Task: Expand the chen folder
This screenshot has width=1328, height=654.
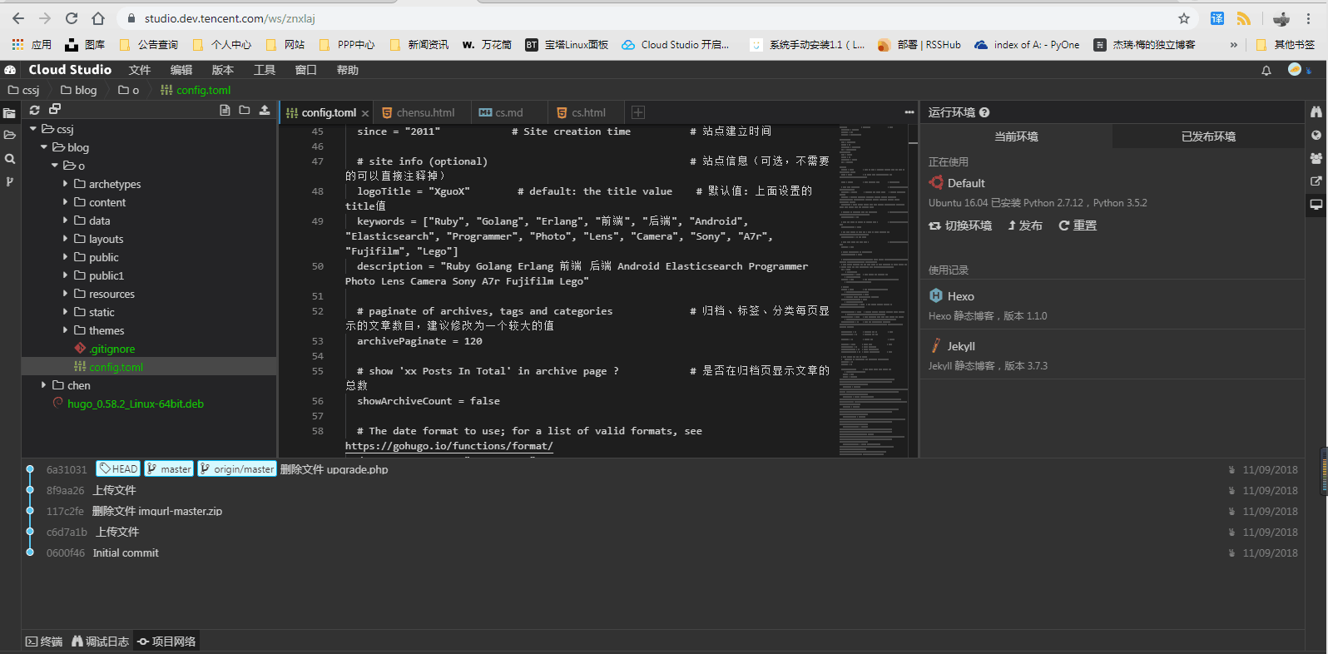Action: click(x=44, y=385)
